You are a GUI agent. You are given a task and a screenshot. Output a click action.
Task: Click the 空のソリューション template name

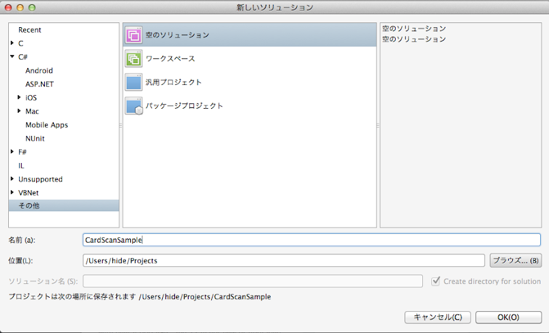(x=177, y=35)
